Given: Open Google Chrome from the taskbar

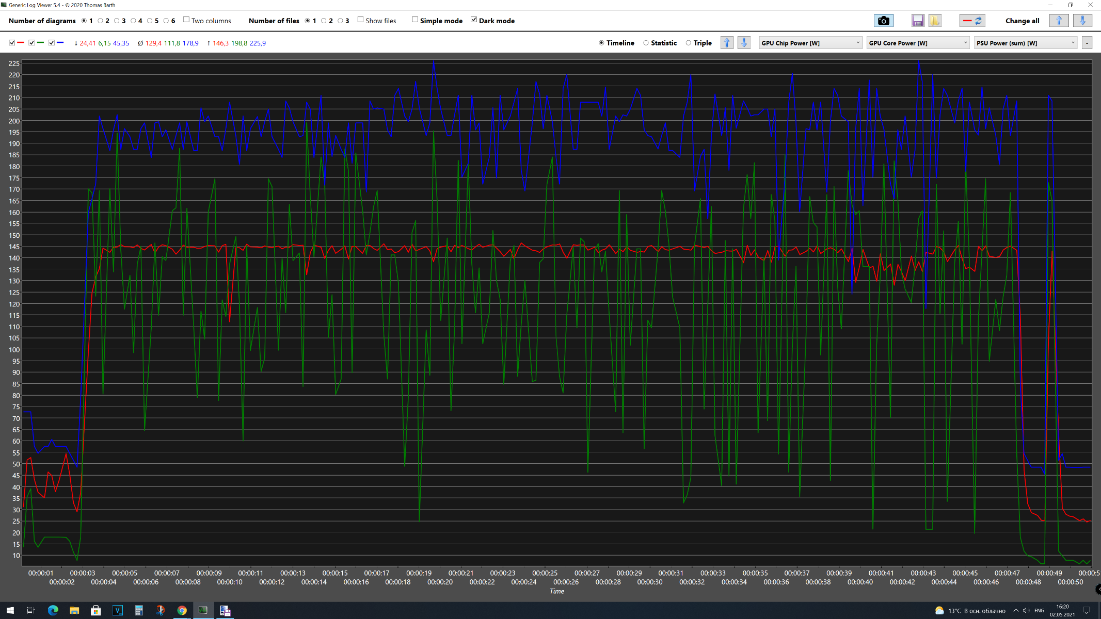Looking at the screenshot, I should click(182, 610).
